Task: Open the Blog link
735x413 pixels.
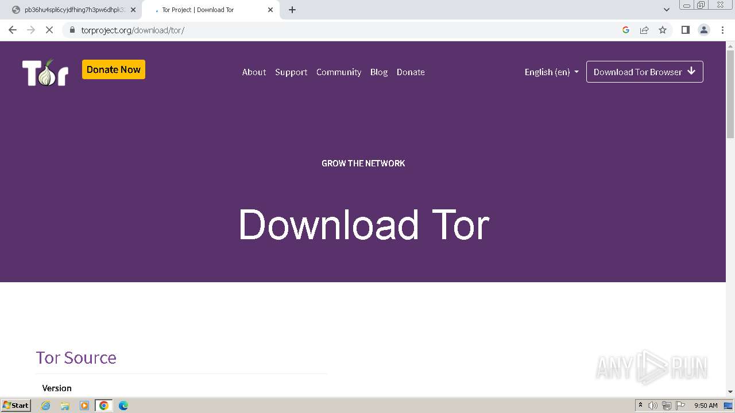Action: [379, 72]
